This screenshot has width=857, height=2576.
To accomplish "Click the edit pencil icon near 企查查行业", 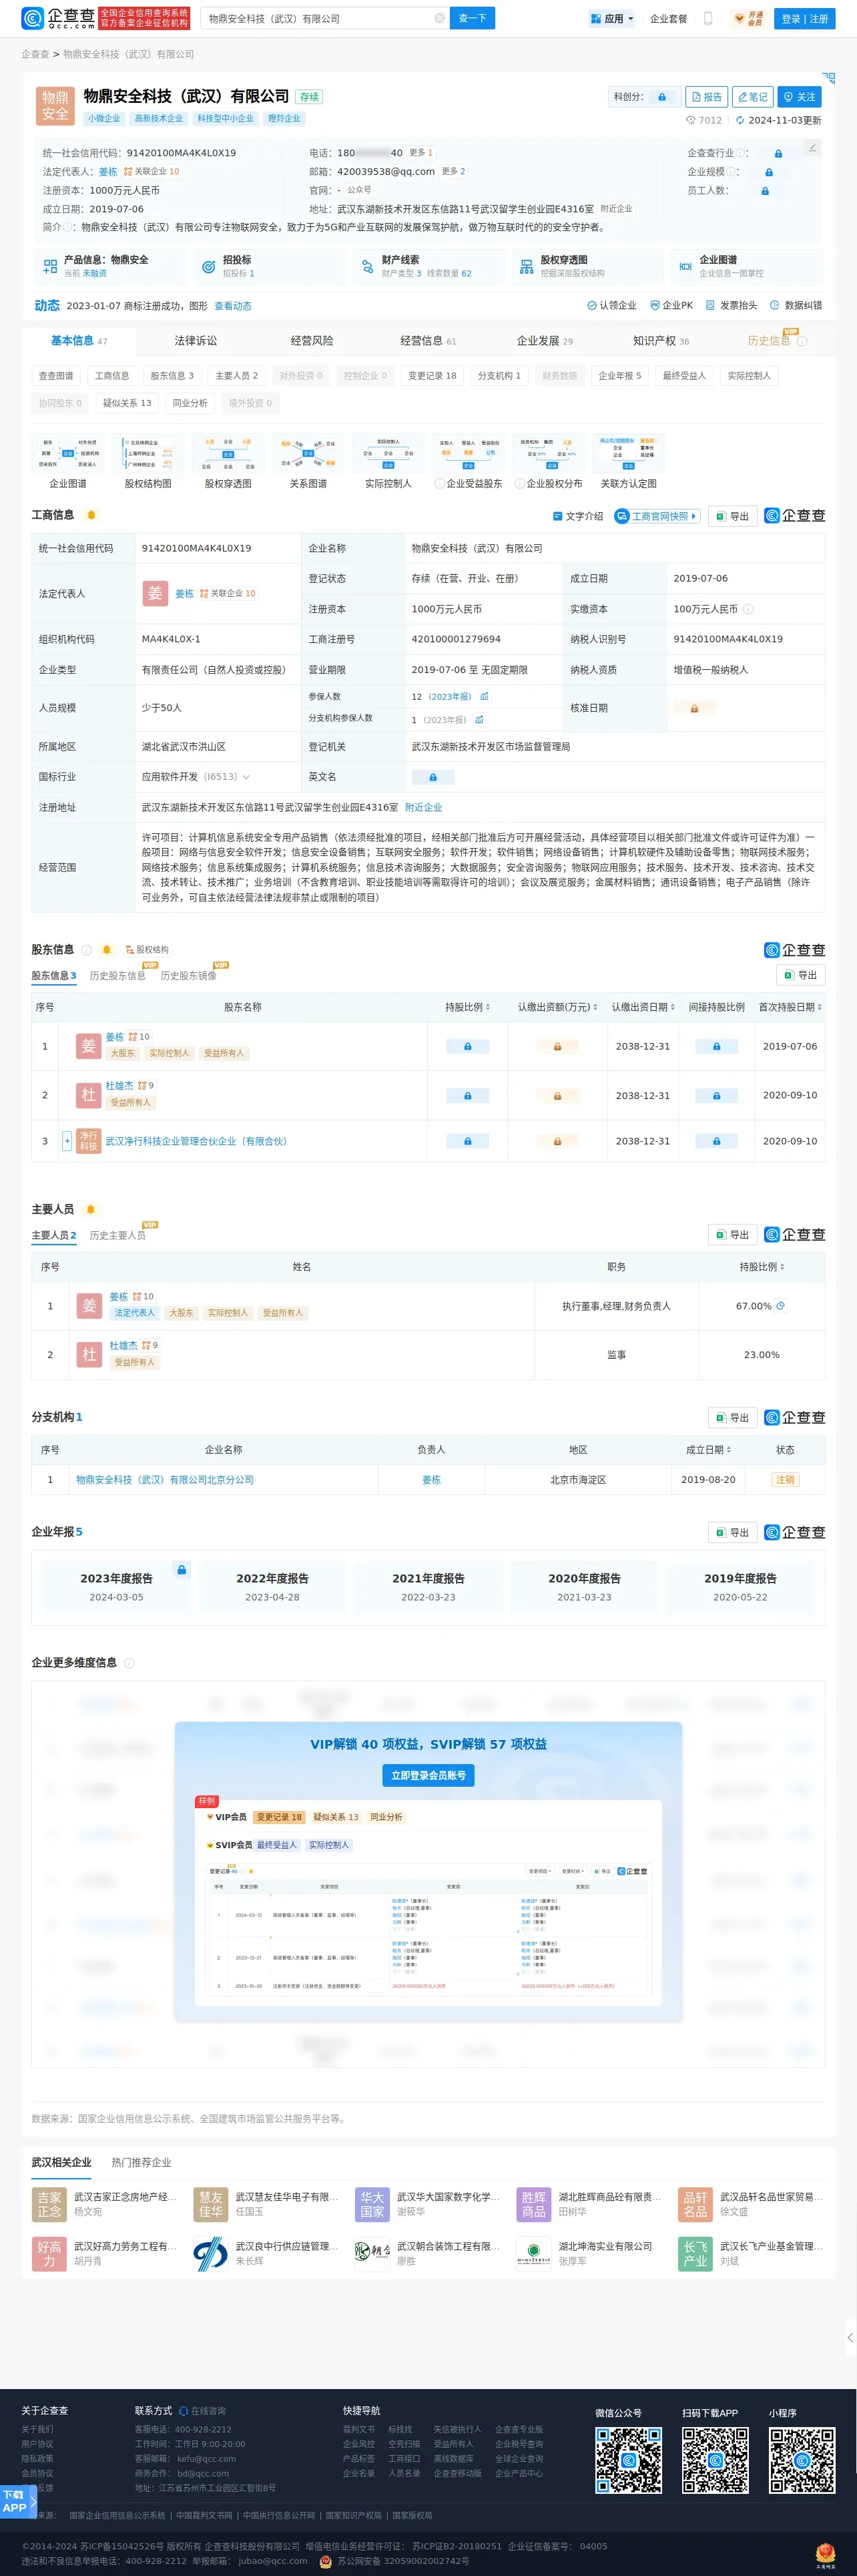I will pos(813,147).
